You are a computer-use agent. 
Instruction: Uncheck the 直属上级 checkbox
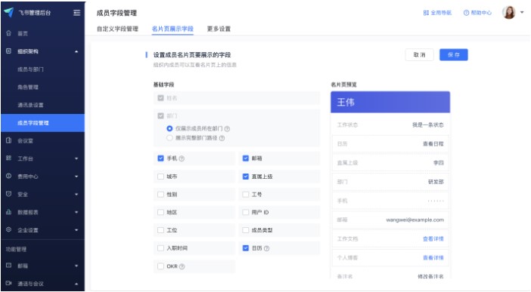tap(246, 177)
